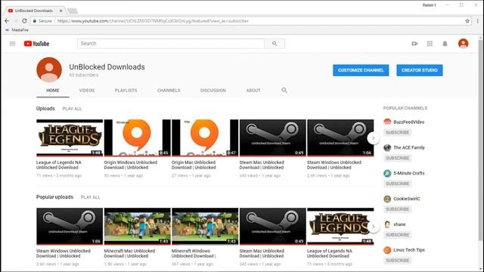Image resolution: width=484 pixels, height=272 pixels.
Task: Click 'UnBlocked Downloads' channel name
Action: [x=107, y=67]
